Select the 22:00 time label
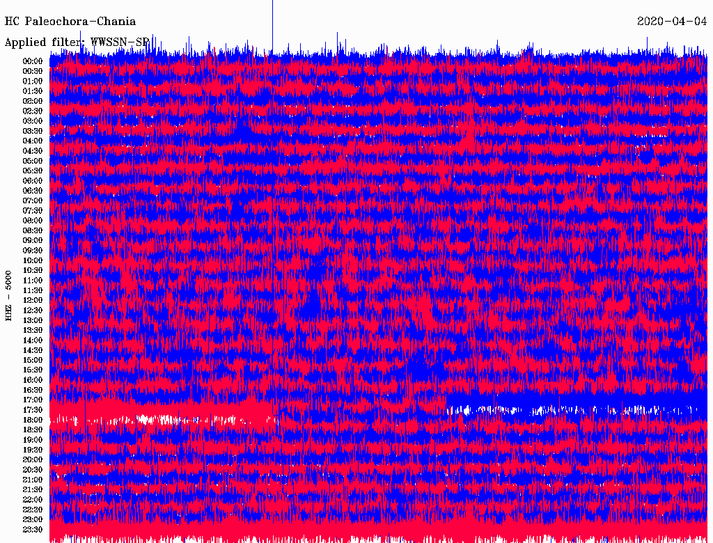The width and height of the screenshot is (713, 543). 33,500
